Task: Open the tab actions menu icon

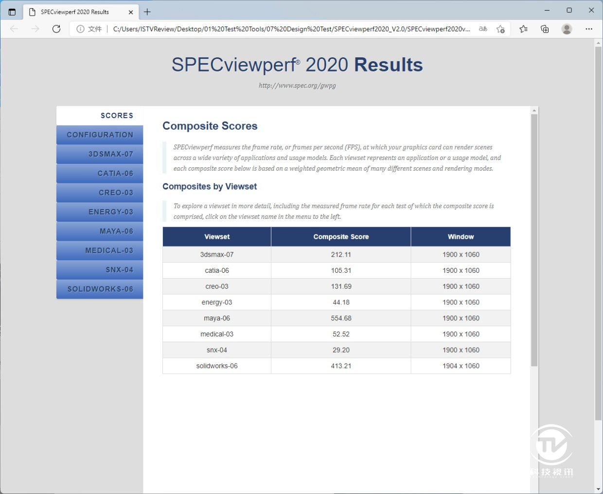Action: (x=12, y=12)
